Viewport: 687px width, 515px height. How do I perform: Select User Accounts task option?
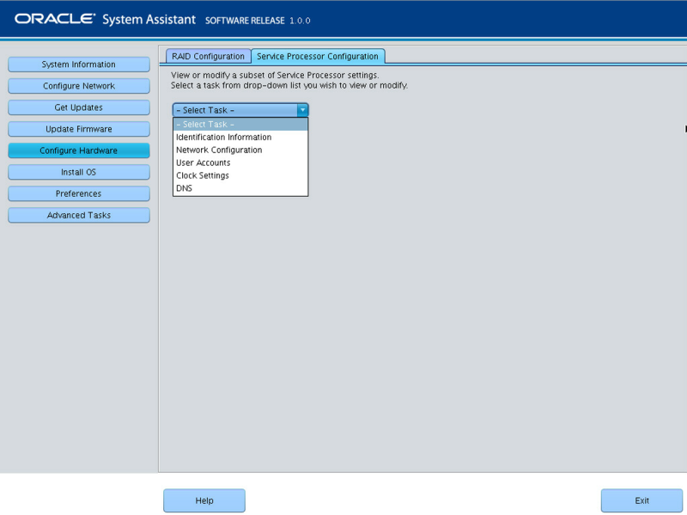tap(240, 162)
